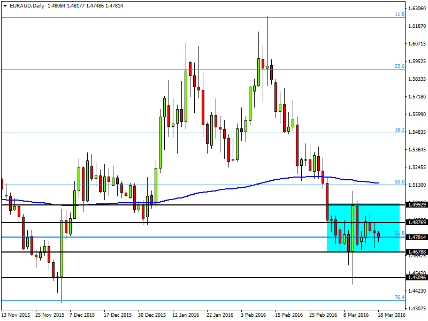Click the 11.8 Fibonacci level label

pos(400,14)
